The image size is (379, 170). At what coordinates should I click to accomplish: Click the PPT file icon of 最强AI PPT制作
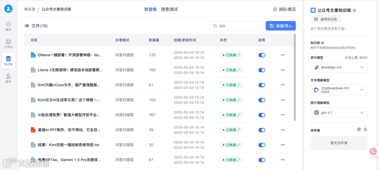33,130
